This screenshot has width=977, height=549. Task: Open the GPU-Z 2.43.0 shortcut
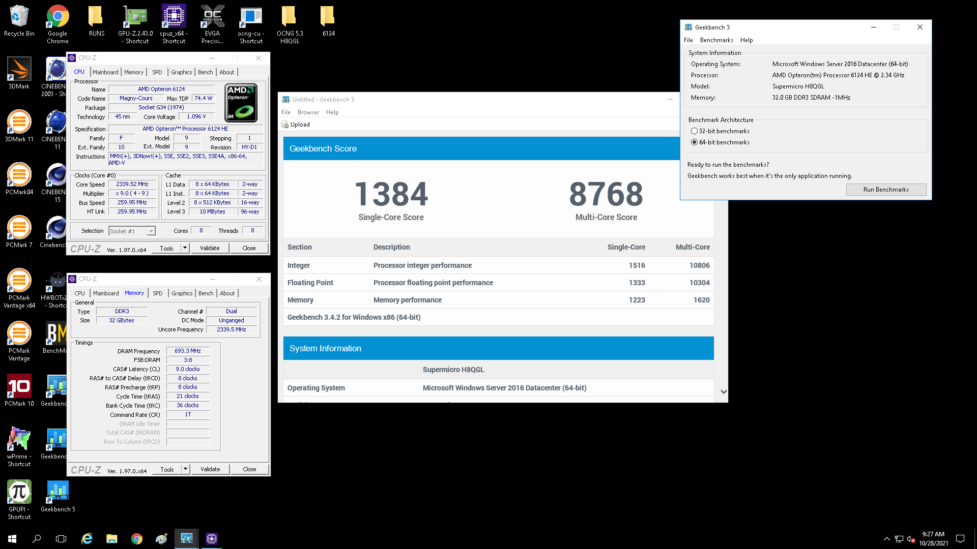135,24
